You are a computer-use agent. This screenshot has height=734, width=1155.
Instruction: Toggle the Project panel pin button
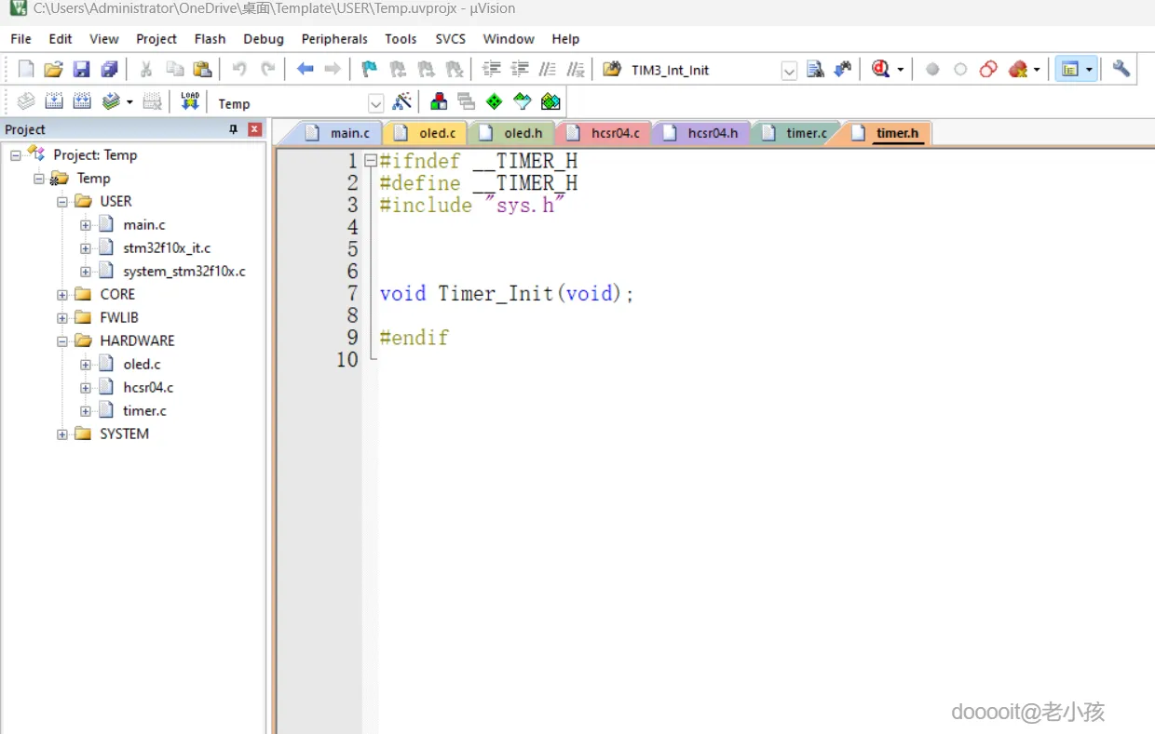click(234, 129)
